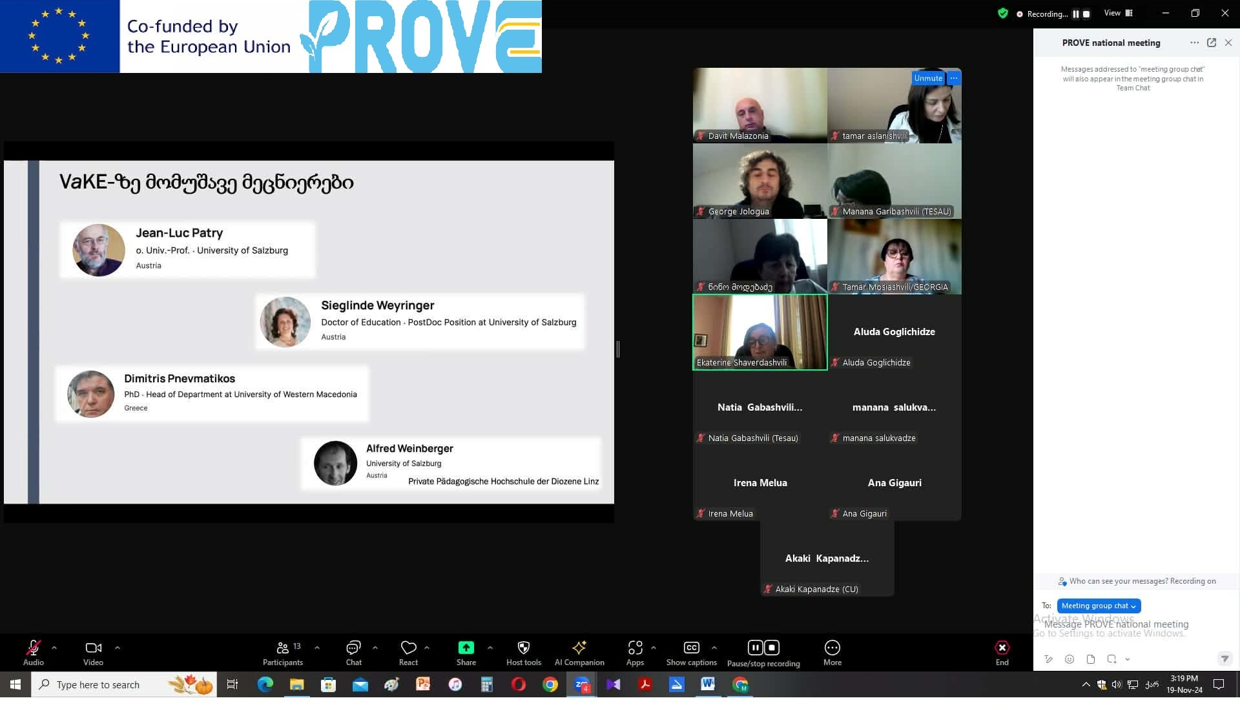Image resolution: width=1240 pixels, height=707 pixels.
Task: Click the emoji icon in chat
Action: 1069,659
